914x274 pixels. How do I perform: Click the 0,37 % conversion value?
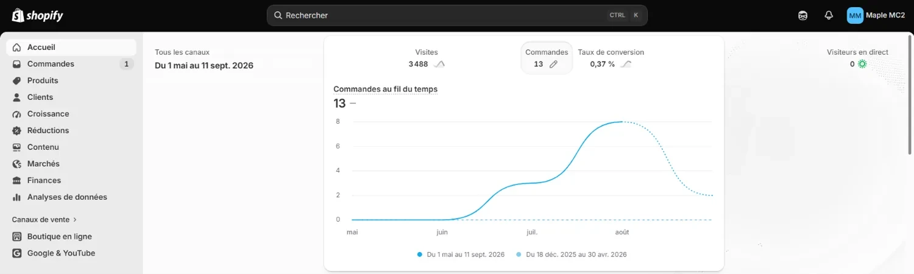pyautogui.click(x=603, y=64)
